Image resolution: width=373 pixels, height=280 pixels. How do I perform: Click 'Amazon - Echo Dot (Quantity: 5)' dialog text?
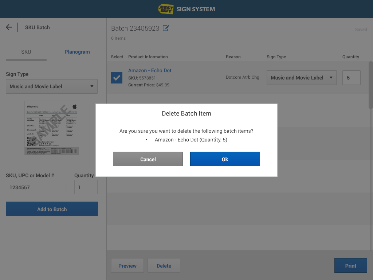(x=191, y=140)
